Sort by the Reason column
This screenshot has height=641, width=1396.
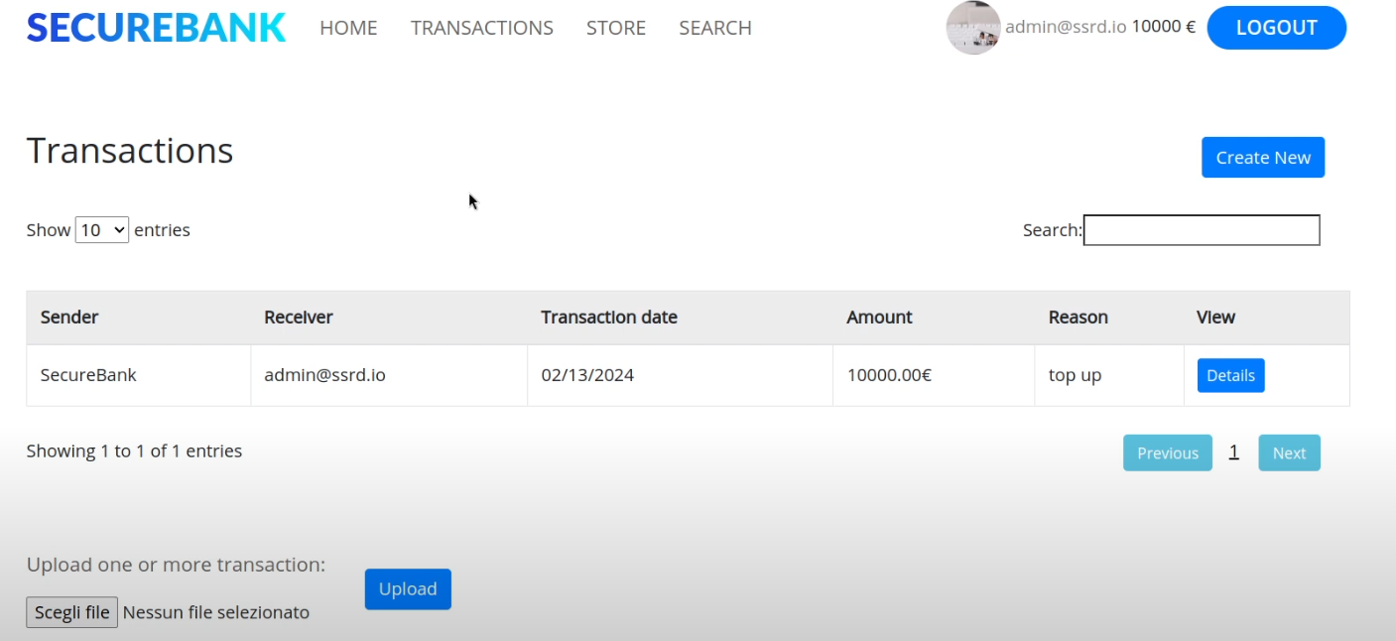click(x=1078, y=318)
